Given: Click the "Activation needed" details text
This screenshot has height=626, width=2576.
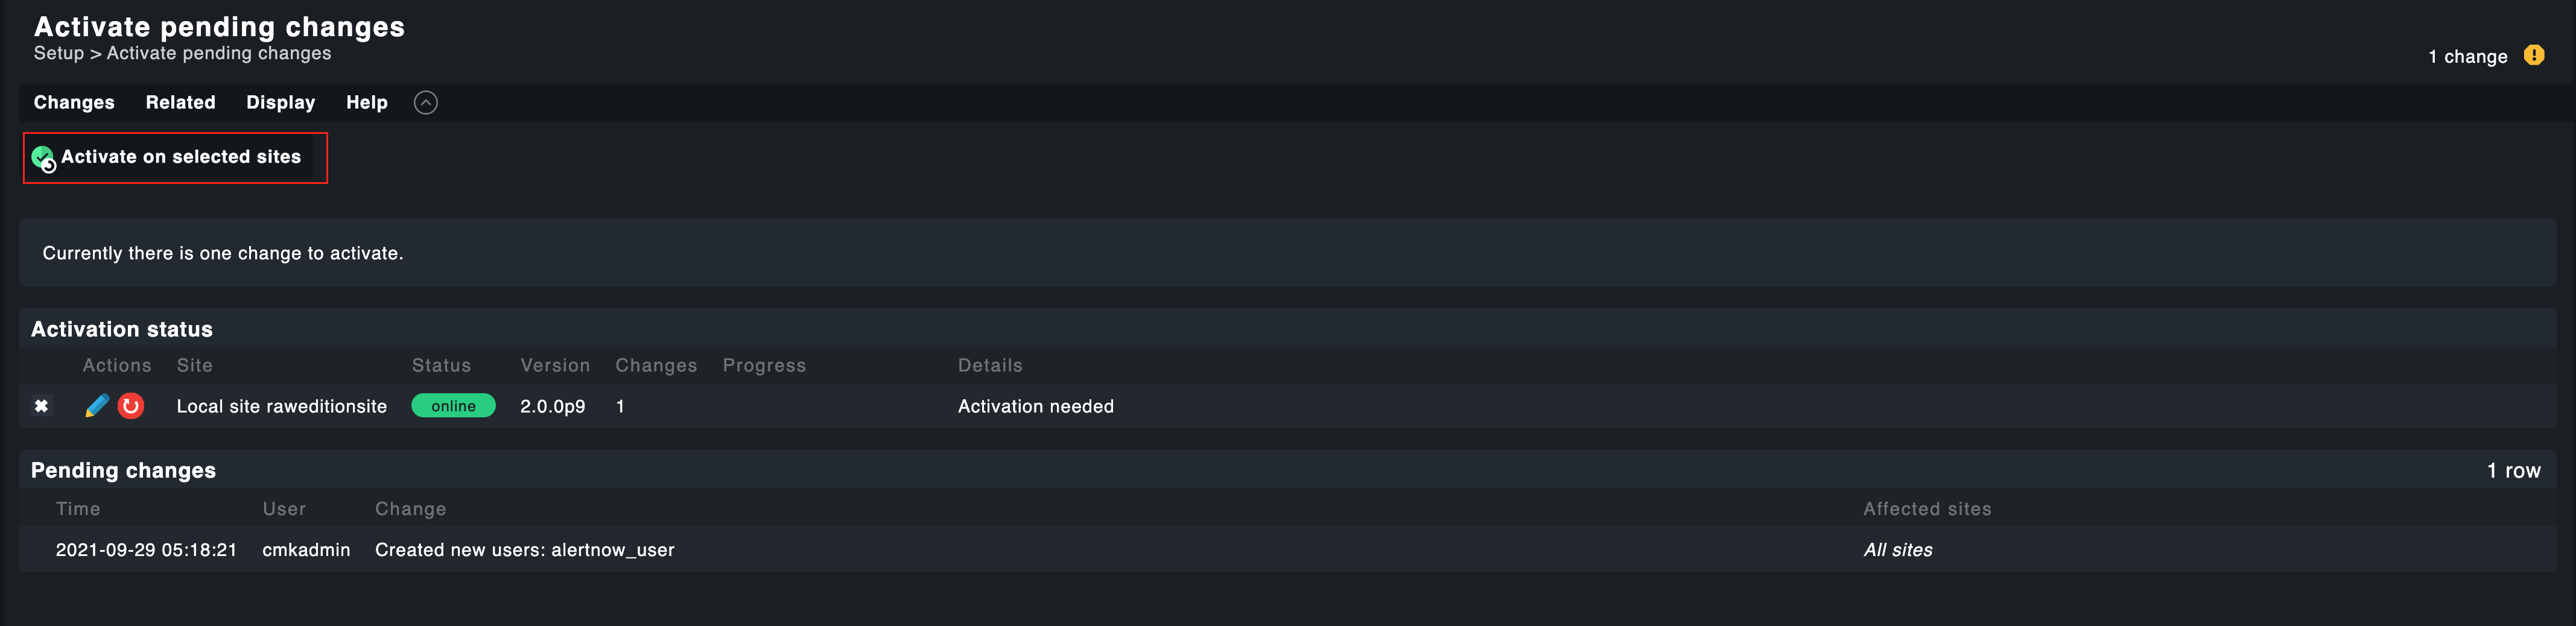Looking at the screenshot, I should pos(1035,407).
